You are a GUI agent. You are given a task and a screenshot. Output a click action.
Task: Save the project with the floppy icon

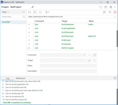(x=111, y=7)
